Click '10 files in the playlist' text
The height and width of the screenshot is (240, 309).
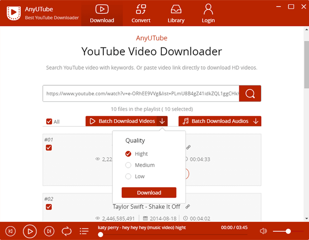pos(136,109)
